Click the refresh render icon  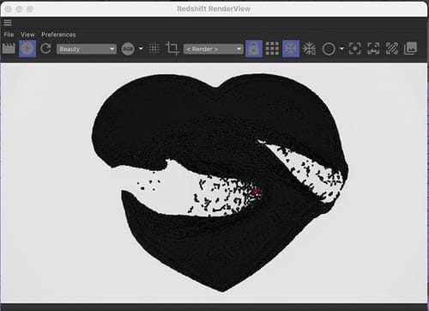click(45, 49)
